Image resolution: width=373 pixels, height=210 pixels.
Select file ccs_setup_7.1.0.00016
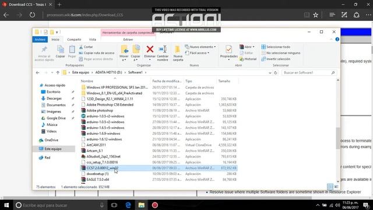click(102, 162)
